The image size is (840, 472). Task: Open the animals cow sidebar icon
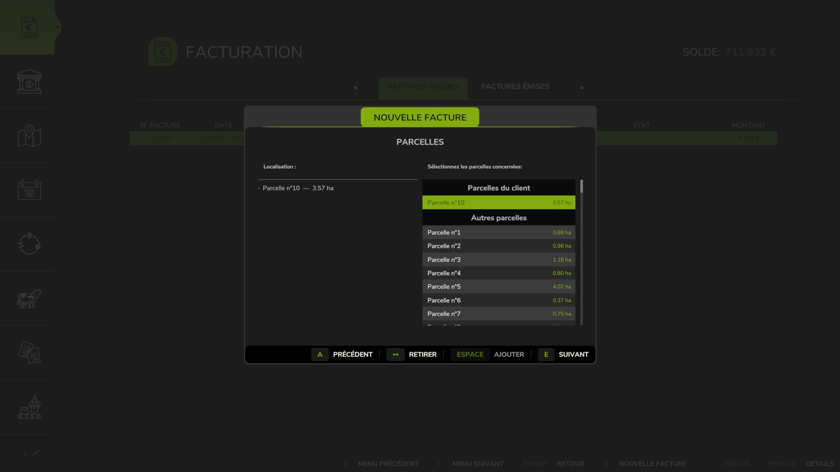[29, 298]
